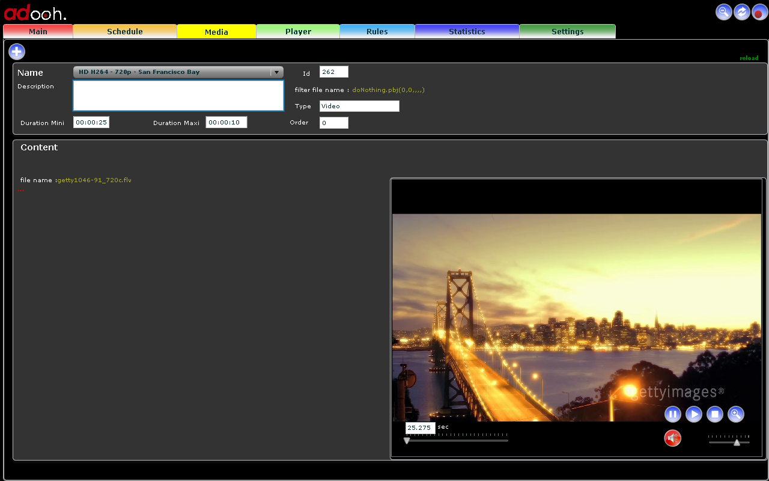Click the green reload link
This screenshot has height=481, width=769.
pyautogui.click(x=749, y=58)
